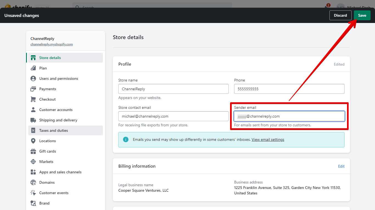Image resolution: width=375 pixels, height=210 pixels.
Task: Go to Users and permissions
Action: click(x=66, y=78)
